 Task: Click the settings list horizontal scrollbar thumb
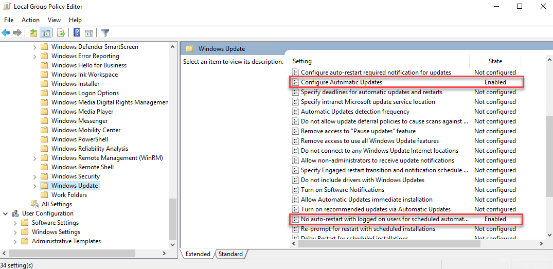pos(389,243)
